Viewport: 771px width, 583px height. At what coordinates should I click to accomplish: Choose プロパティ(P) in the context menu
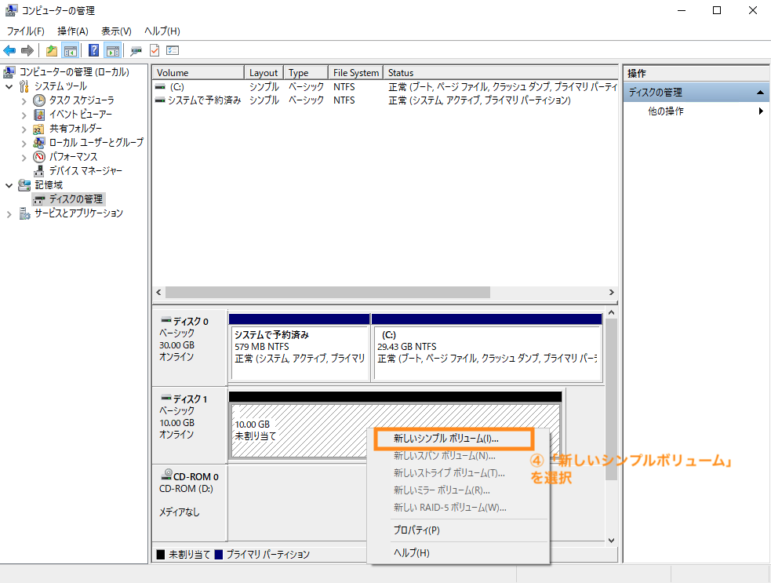pyautogui.click(x=458, y=530)
